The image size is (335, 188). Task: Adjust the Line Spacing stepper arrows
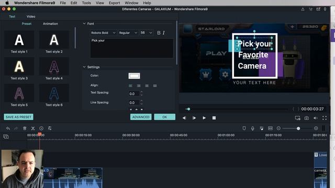141,102
